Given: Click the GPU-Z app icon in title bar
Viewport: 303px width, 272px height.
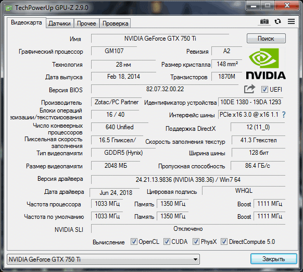Looking at the screenshot, I should coord(8,8).
